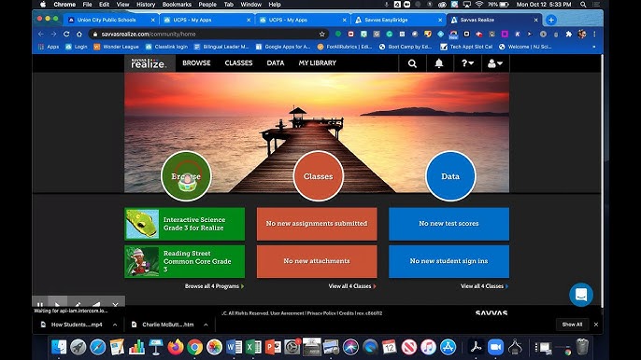Open the Safari icon in Dock

point(97,347)
